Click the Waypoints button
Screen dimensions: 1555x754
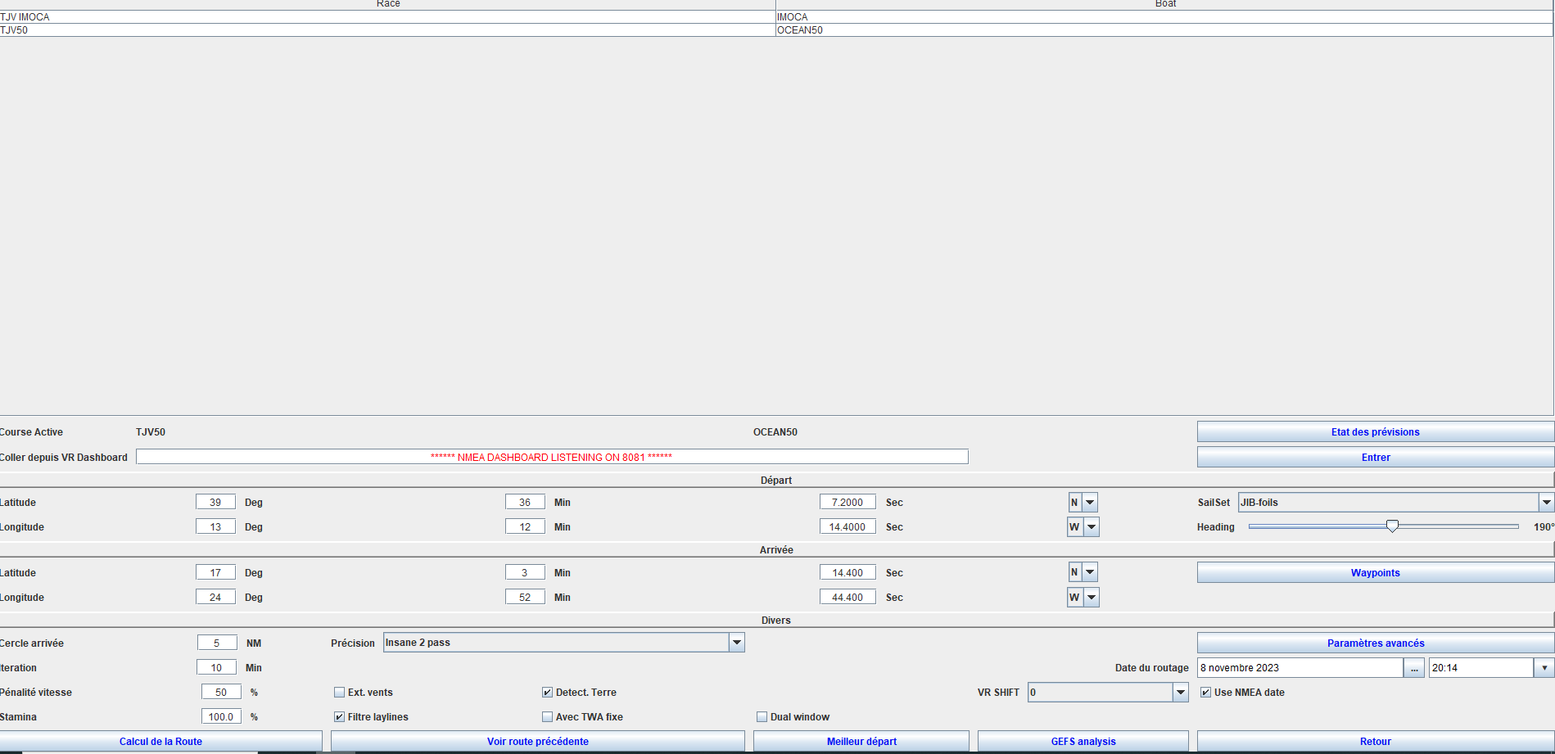tap(1375, 573)
